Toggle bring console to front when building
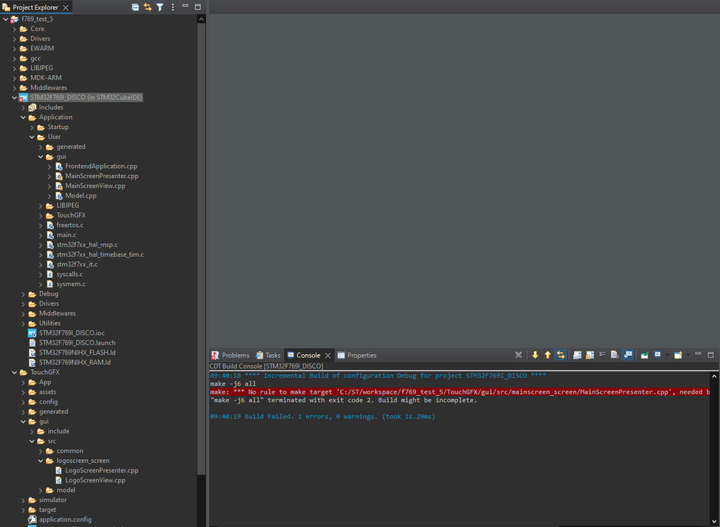Image resolution: width=720 pixels, height=527 pixels. [628, 355]
